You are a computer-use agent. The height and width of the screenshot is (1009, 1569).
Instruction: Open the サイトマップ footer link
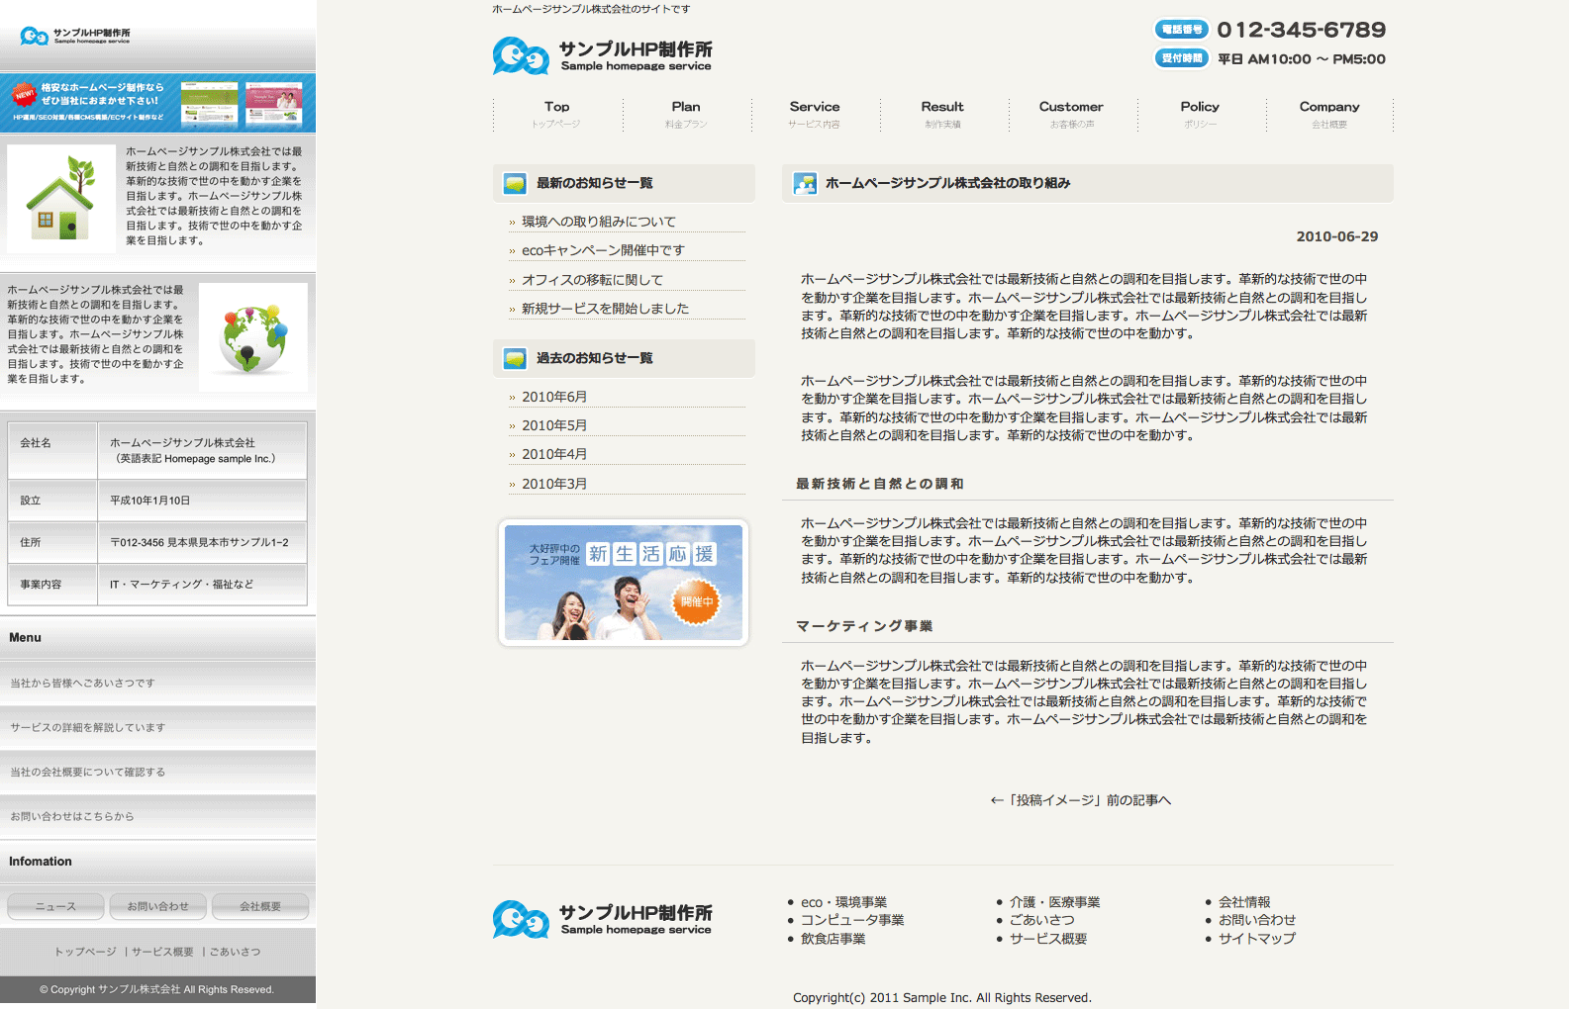[x=1256, y=939]
